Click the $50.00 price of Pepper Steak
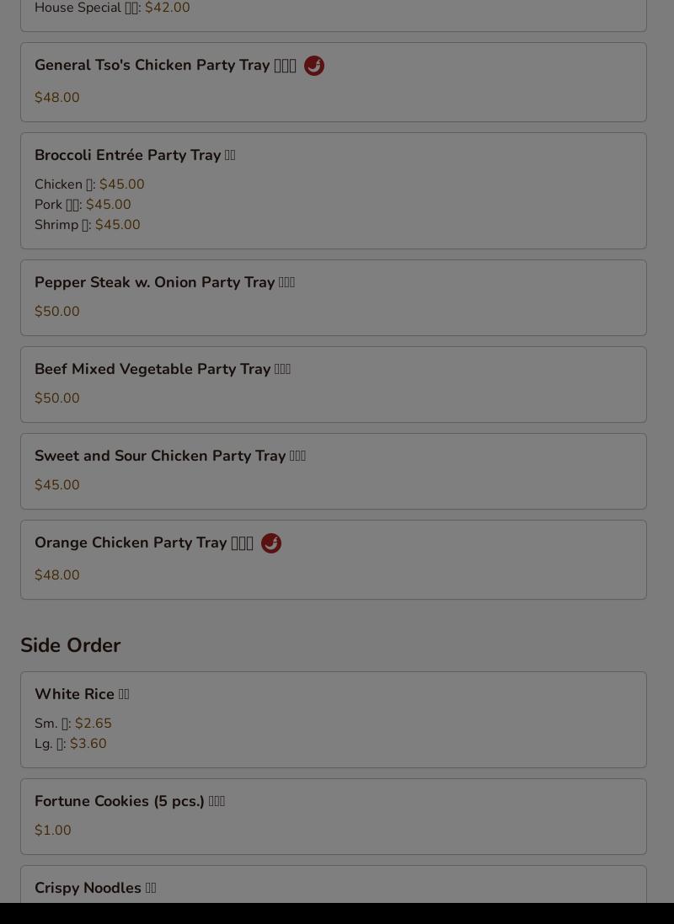Image resolution: width=674 pixels, height=924 pixels. [57, 311]
